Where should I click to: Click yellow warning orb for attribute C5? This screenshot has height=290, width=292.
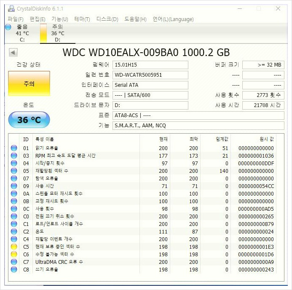tap(14, 247)
